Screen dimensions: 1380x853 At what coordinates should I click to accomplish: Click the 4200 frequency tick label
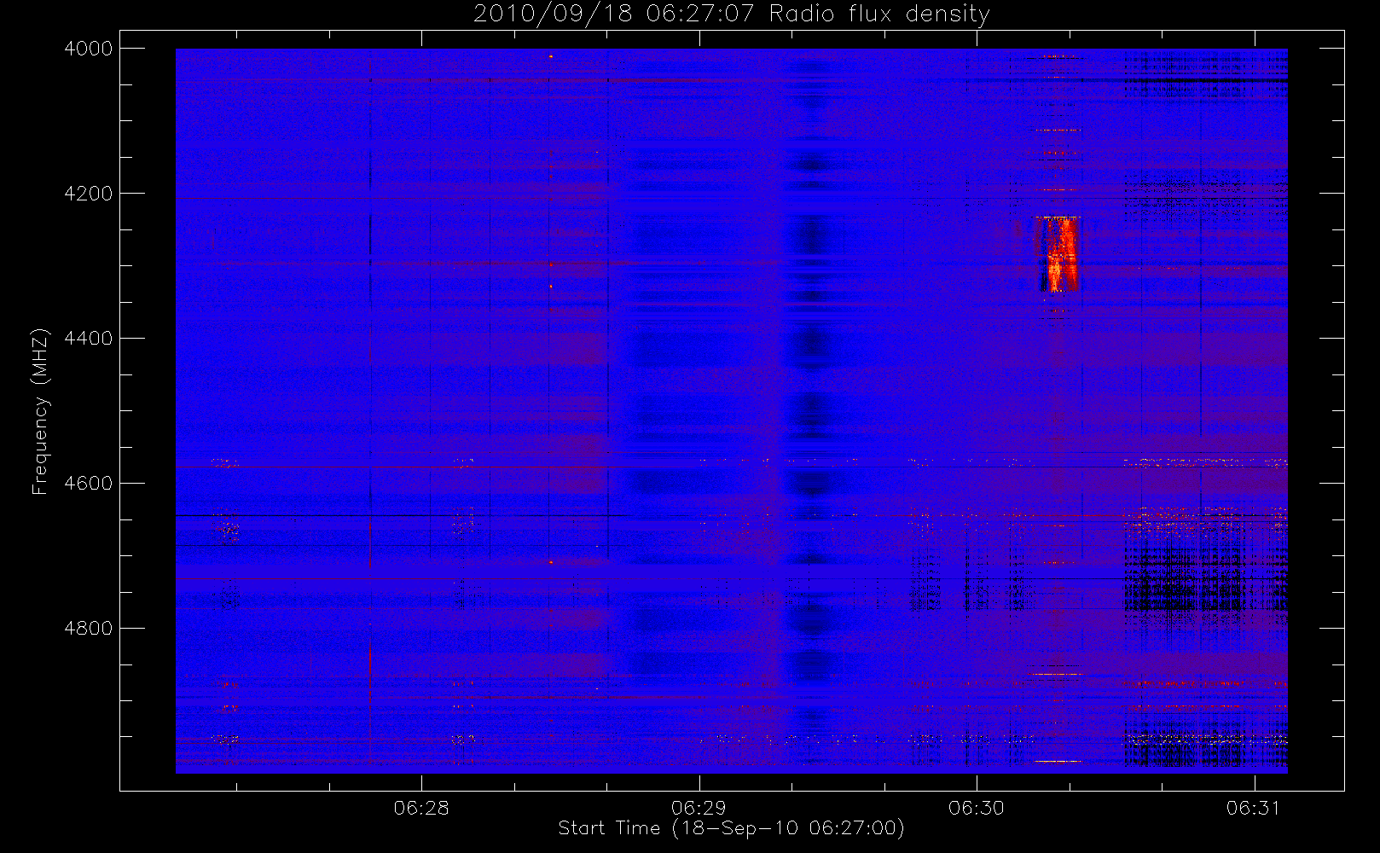pyautogui.click(x=89, y=194)
